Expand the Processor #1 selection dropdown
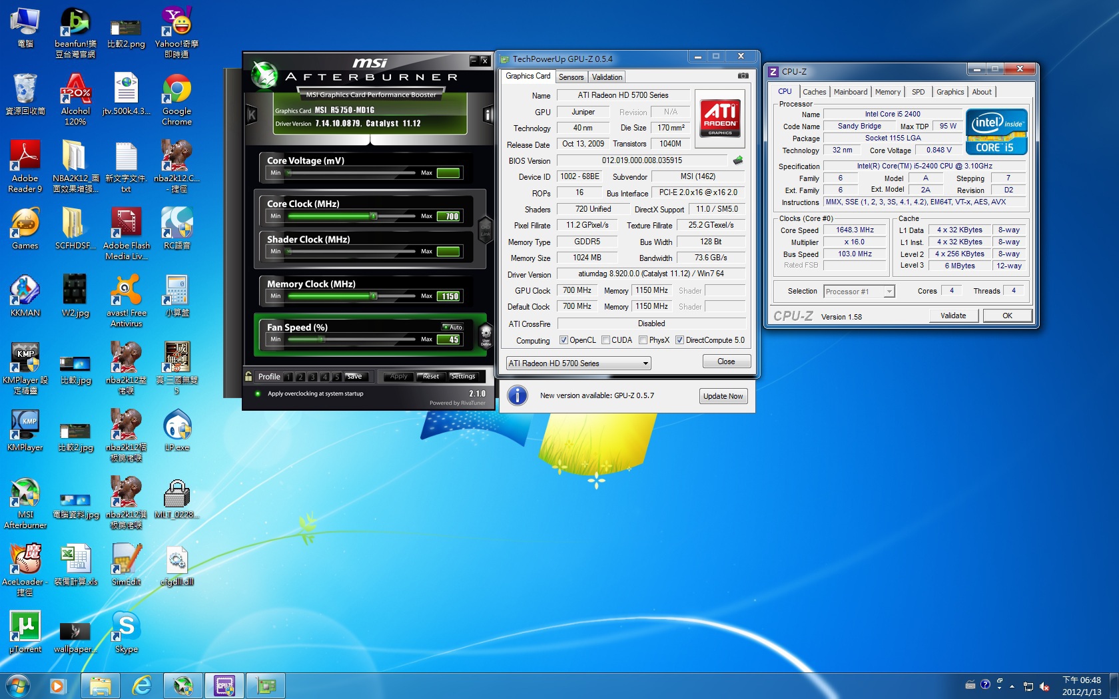The height and width of the screenshot is (699, 1119). [889, 292]
